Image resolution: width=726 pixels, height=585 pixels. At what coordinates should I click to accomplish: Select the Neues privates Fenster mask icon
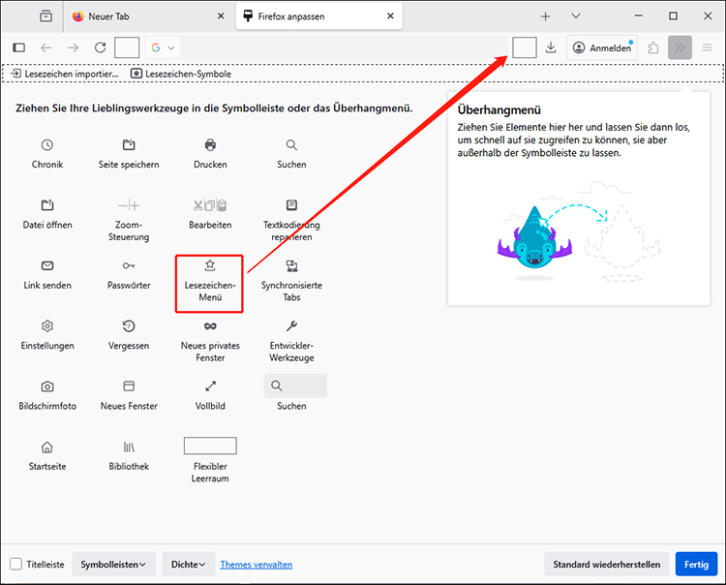tap(210, 326)
